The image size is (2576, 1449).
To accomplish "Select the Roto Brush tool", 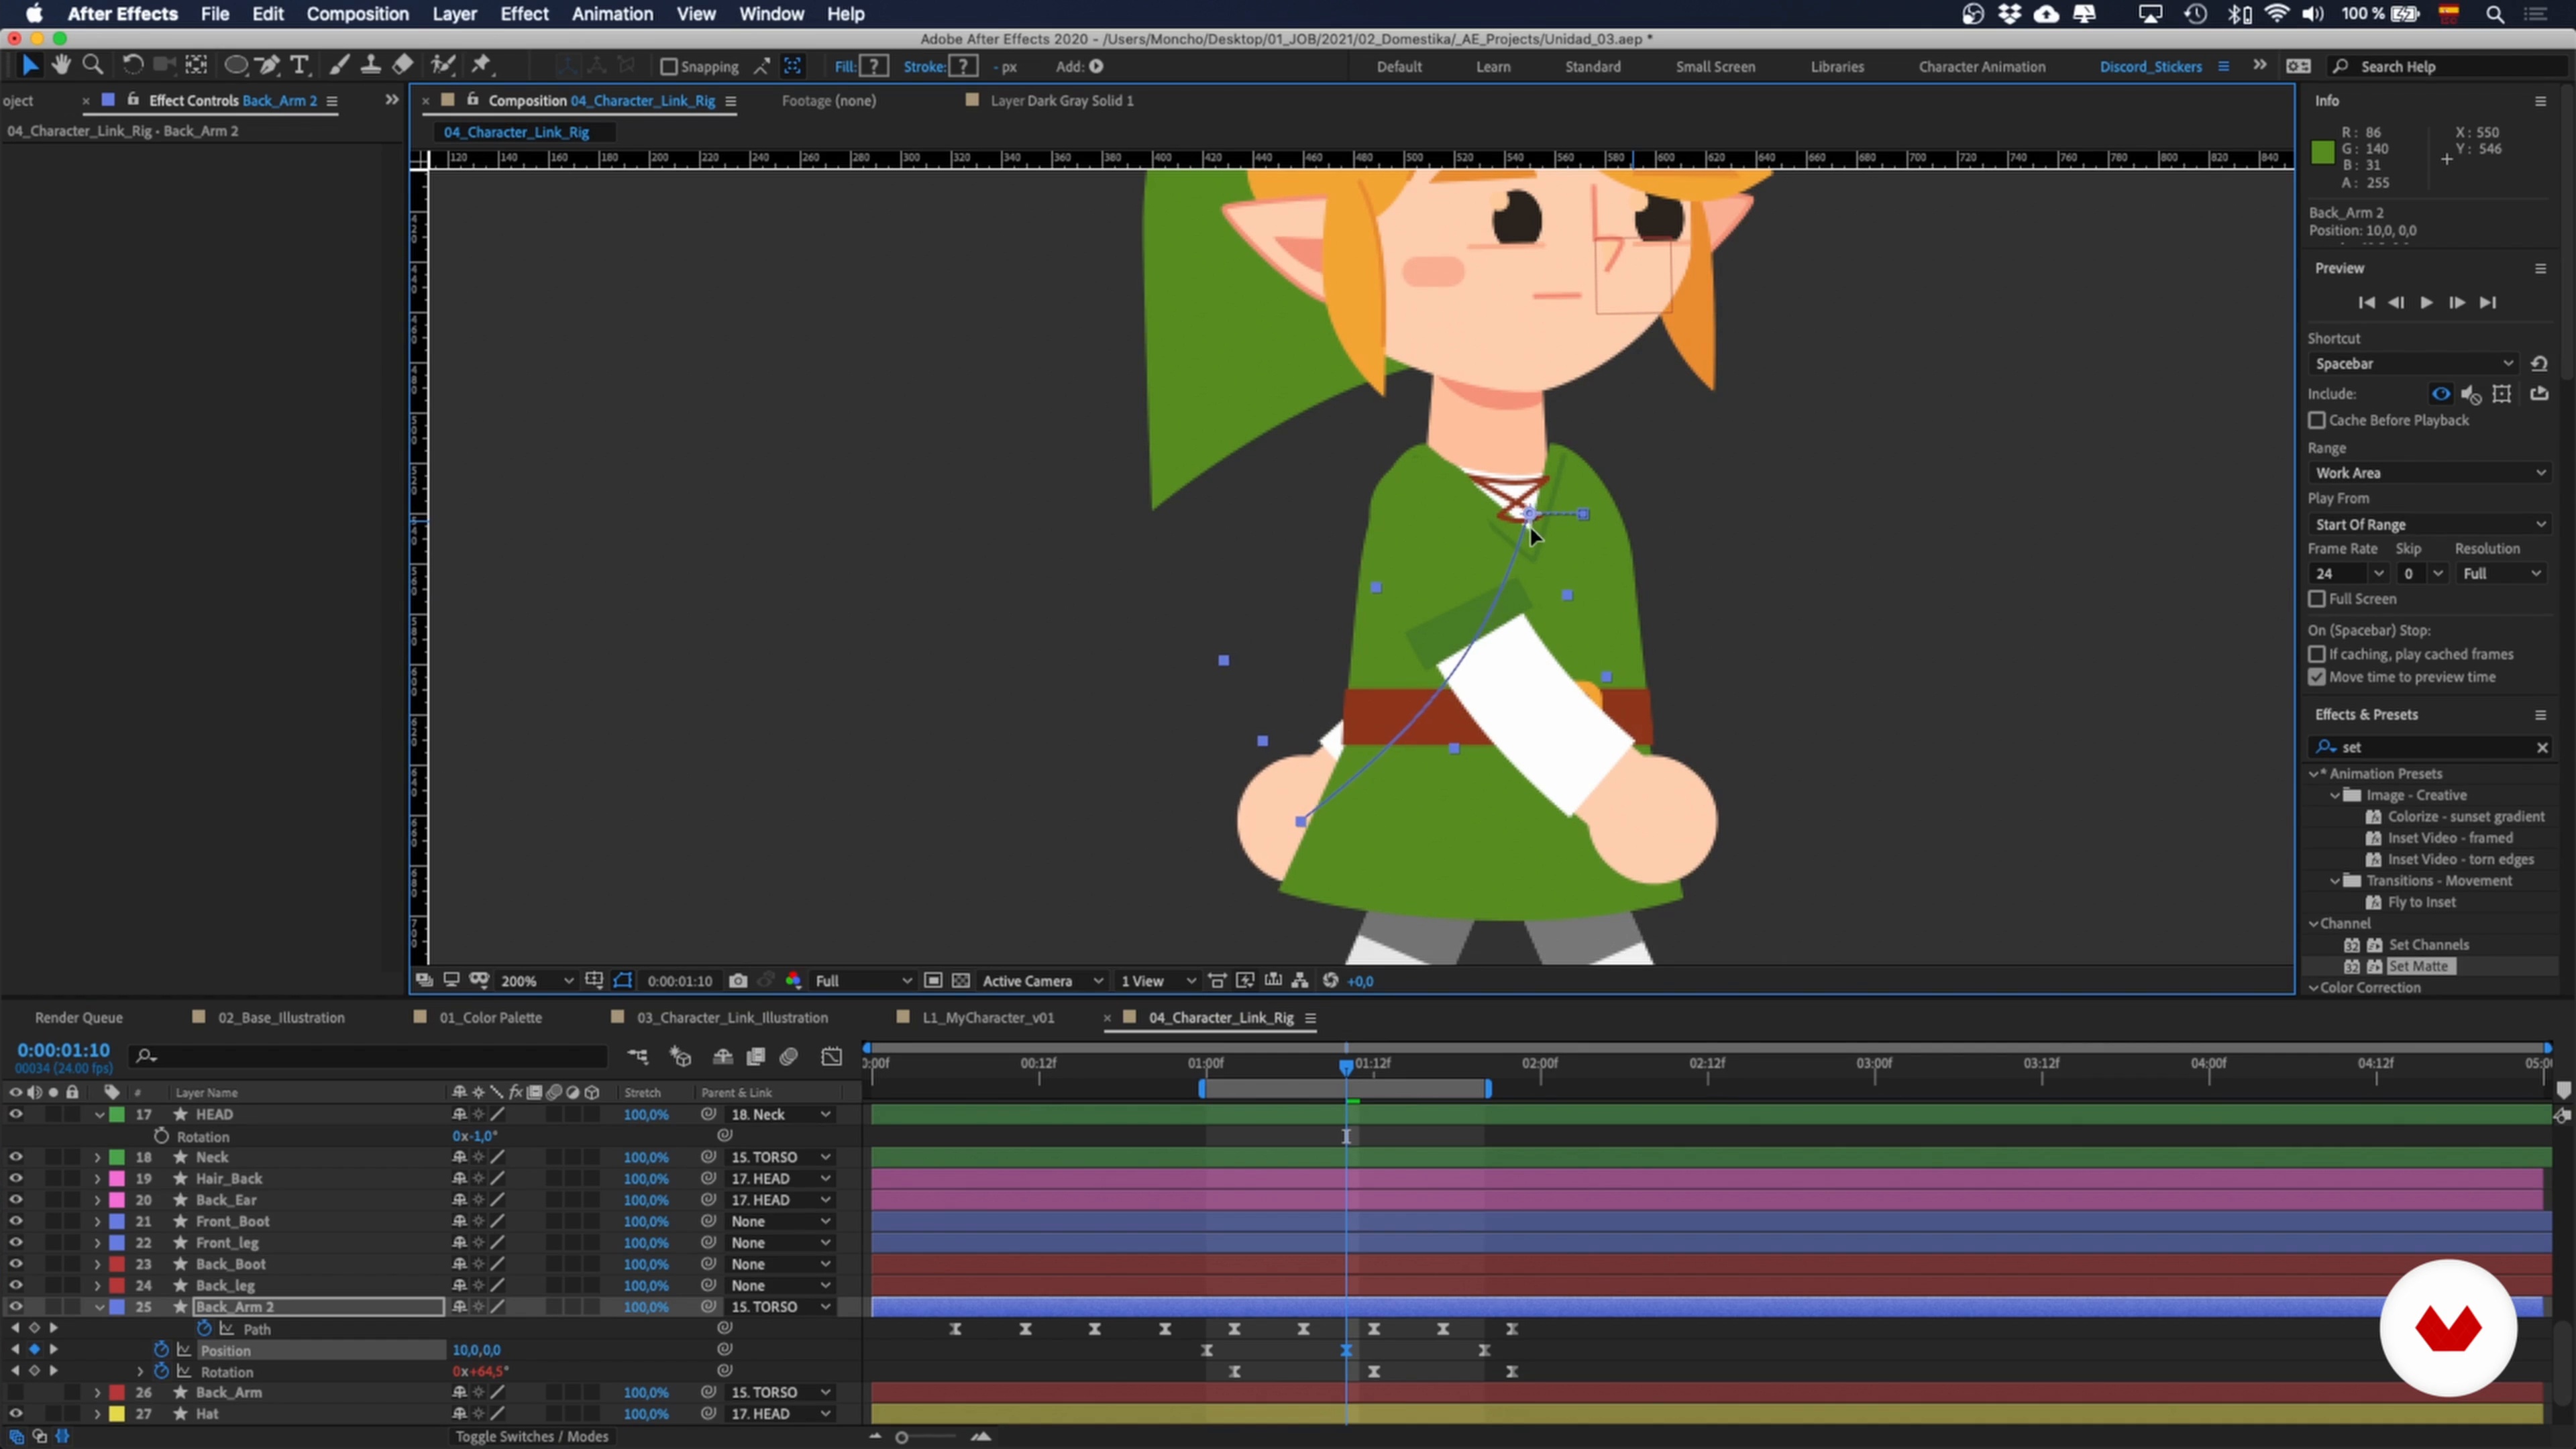I will pyautogui.click(x=443, y=65).
